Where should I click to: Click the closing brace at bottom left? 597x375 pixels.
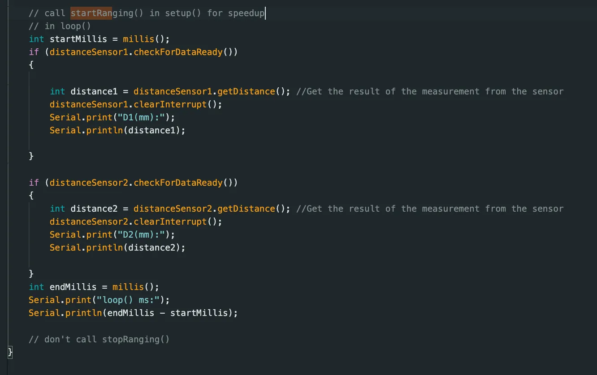click(x=10, y=352)
